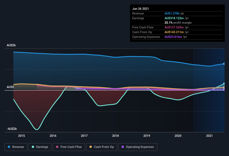Click the orange Cash From Op endpoint marker
This screenshot has height=156, width=229.
[224, 87]
